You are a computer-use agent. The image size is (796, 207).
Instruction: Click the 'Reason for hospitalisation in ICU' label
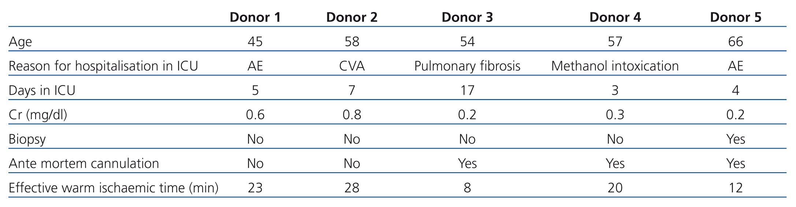(x=103, y=66)
